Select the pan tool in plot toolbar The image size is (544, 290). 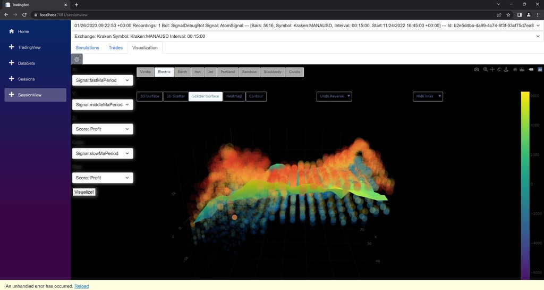[492, 70]
